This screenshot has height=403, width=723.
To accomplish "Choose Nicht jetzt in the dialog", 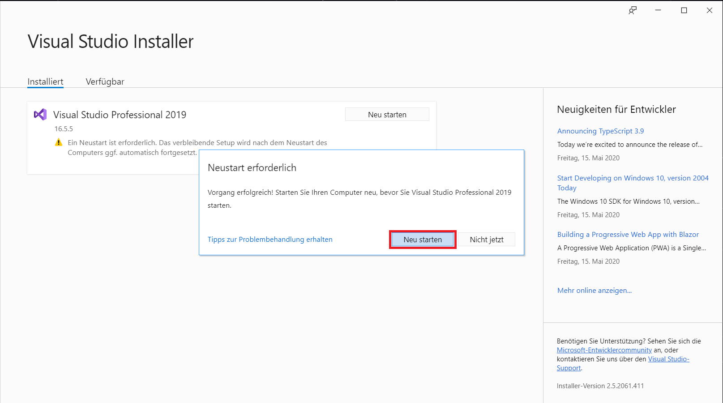I will click(x=487, y=240).
